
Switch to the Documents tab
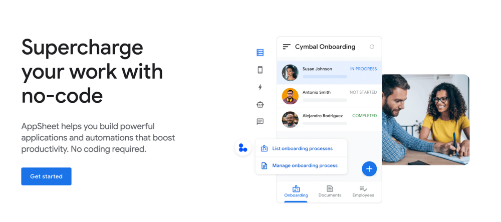point(330,191)
